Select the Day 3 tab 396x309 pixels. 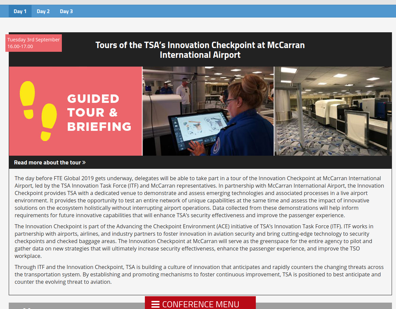[x=66, y=11]
